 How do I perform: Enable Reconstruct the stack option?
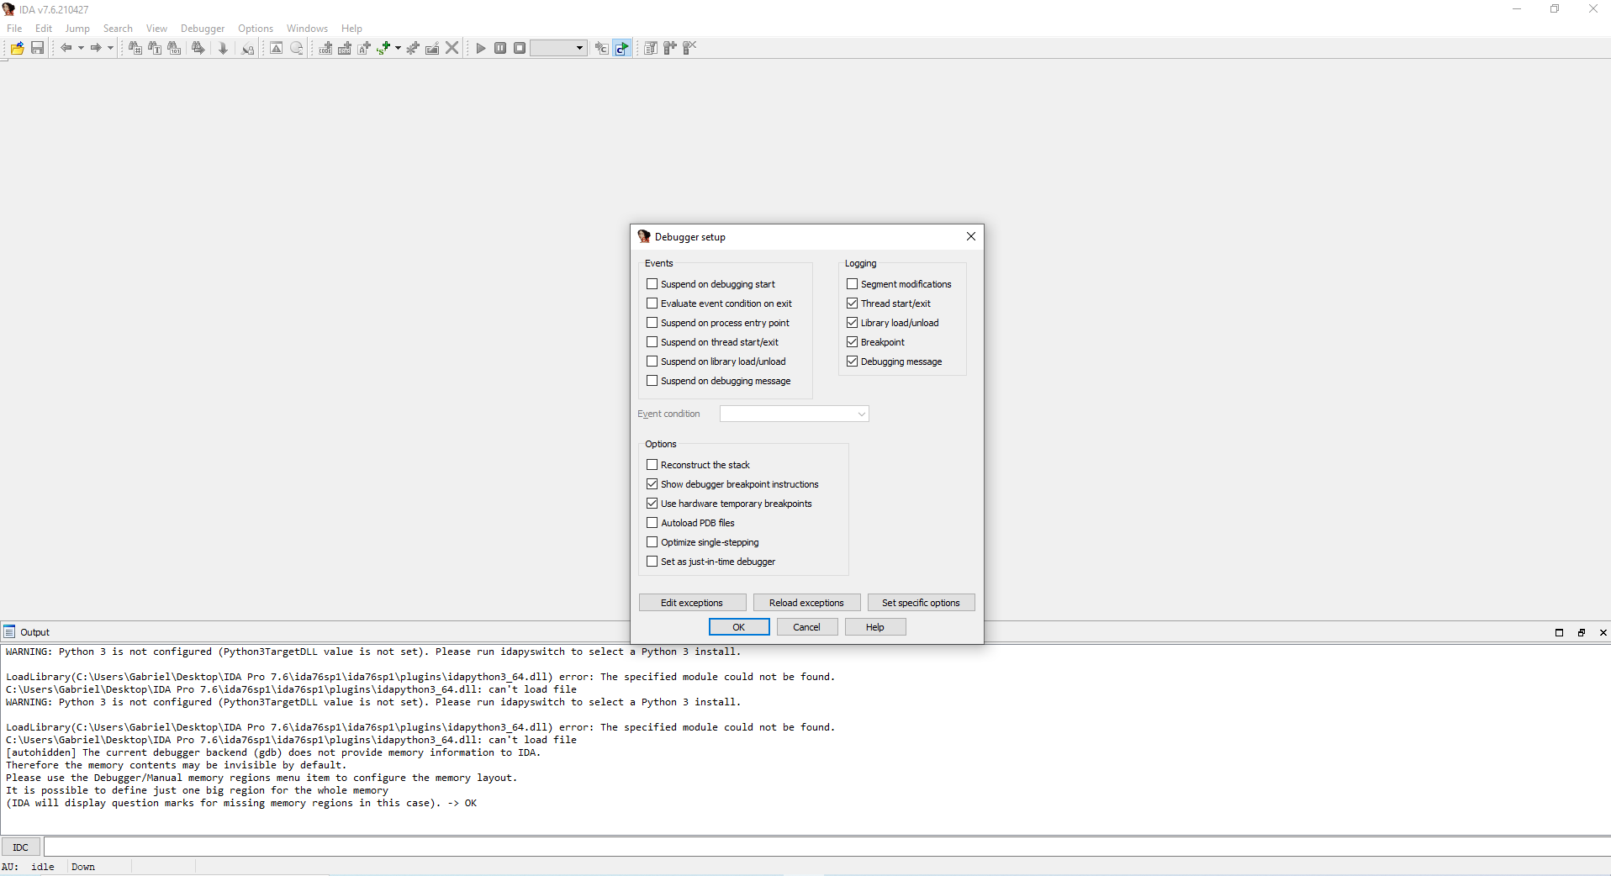[652, 465]
